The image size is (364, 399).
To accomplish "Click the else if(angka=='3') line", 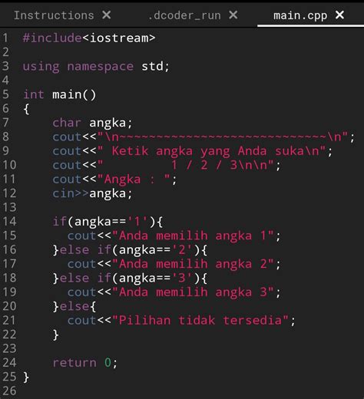I will pyautogui.click(x=130, y=278).
